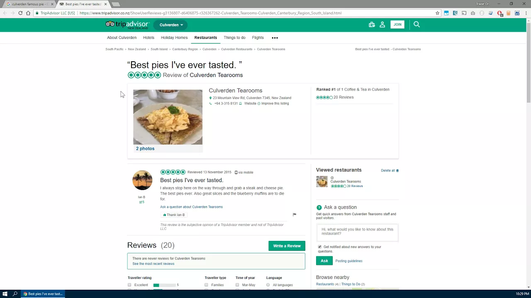Image resolution: width=531 pixels, height=298 pixels.
Task: Open the restaurant Website link
Action: 250,103
